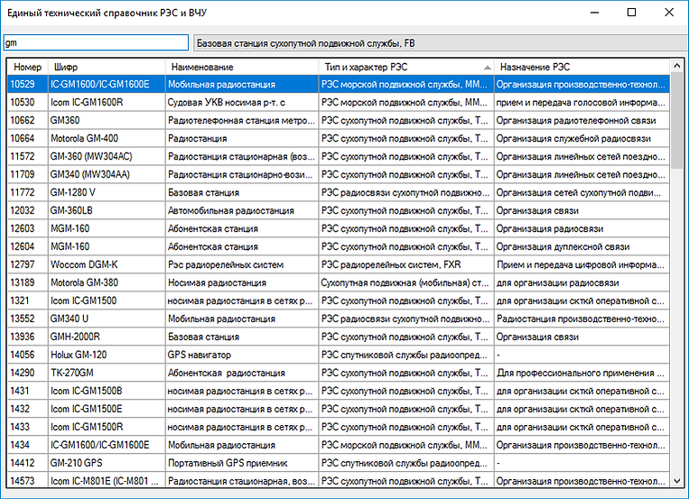
Task: Click 'Рэс радиорелейных систем' name cell
Action: point(242,264)
